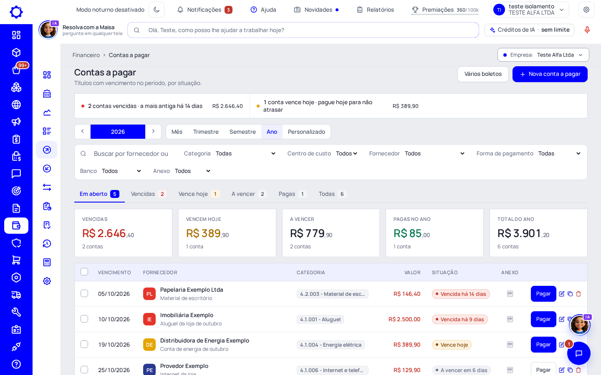Screen dimensions: 601x375
Task: Open the shopping bag icon with 99+ badge
Action: pyautogui.click(x=16, y=70)
